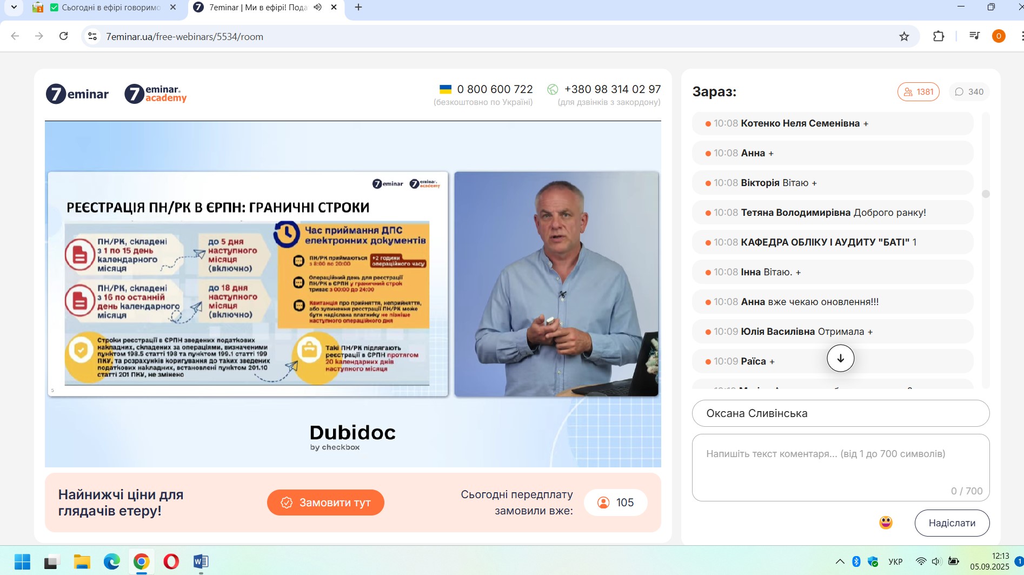Go back to the previous page

(15, 36)
